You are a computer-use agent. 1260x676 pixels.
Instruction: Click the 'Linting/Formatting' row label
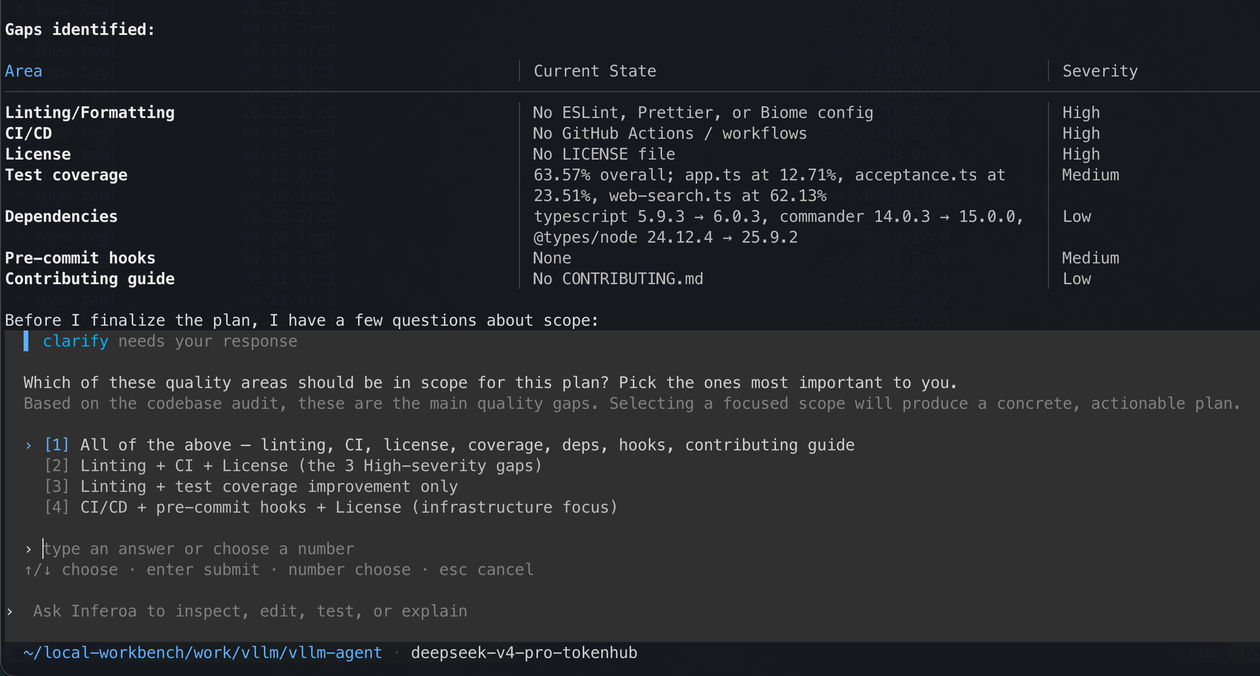(x=90, y=112)
